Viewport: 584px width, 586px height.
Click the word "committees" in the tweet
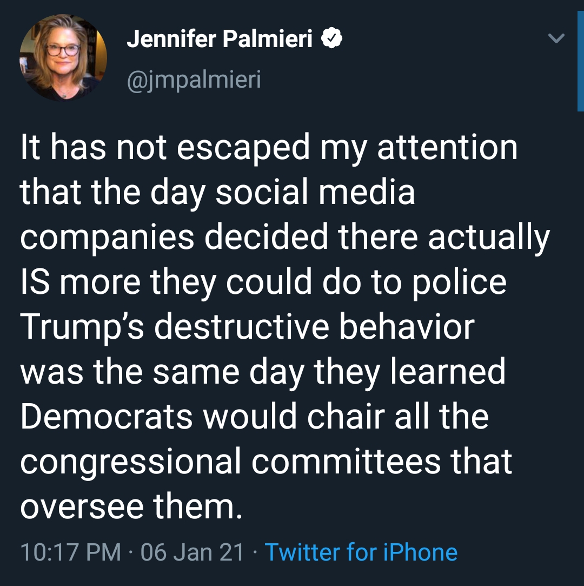click(346, 462)
